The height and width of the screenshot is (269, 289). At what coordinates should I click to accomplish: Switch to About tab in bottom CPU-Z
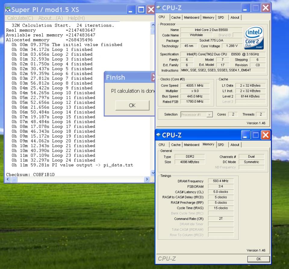coord(235,145)
